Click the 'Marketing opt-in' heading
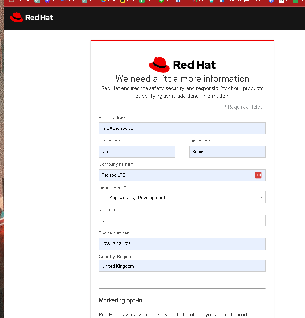 pos(120,300)
